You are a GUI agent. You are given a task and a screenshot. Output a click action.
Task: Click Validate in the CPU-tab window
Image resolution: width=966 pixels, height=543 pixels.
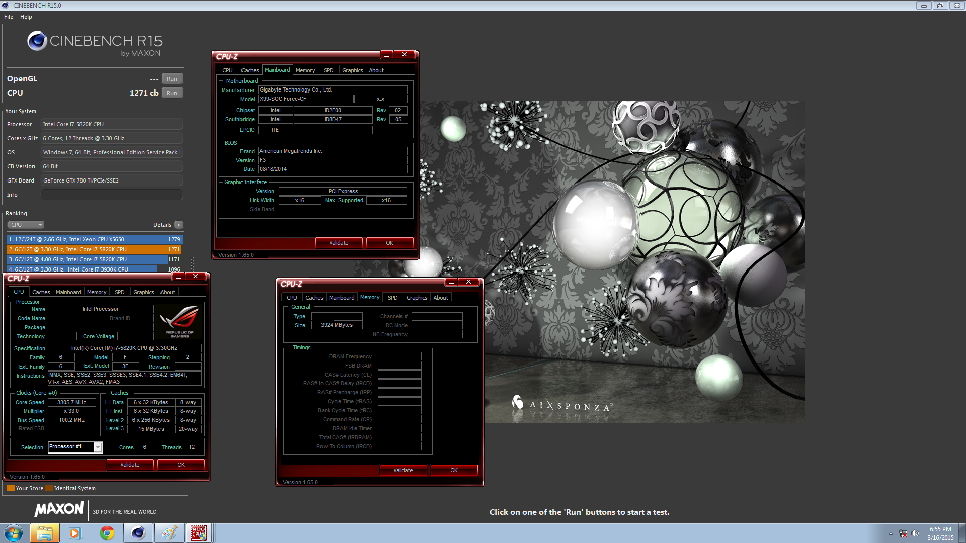tap(130, 465)
